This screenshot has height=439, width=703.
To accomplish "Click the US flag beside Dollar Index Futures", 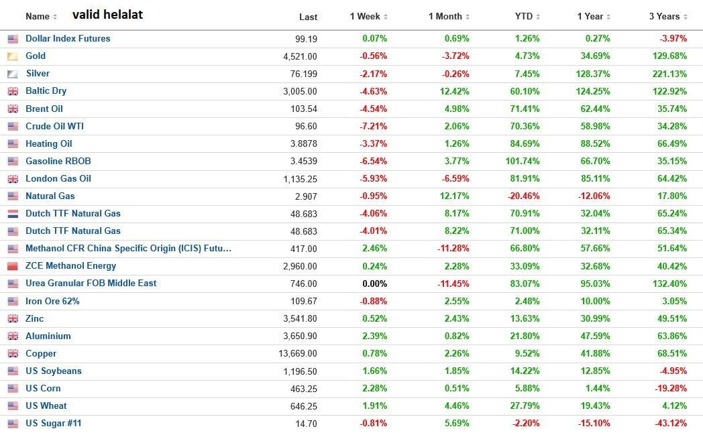I will (13, 39).
